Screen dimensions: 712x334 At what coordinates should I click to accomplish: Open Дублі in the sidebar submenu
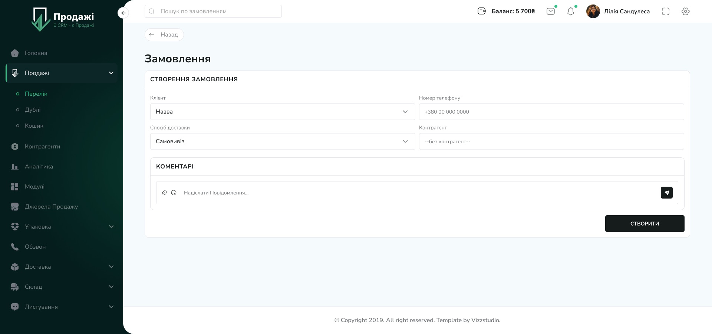coord(33,110)
